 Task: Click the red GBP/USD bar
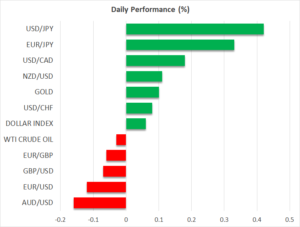tap(114, 171)
